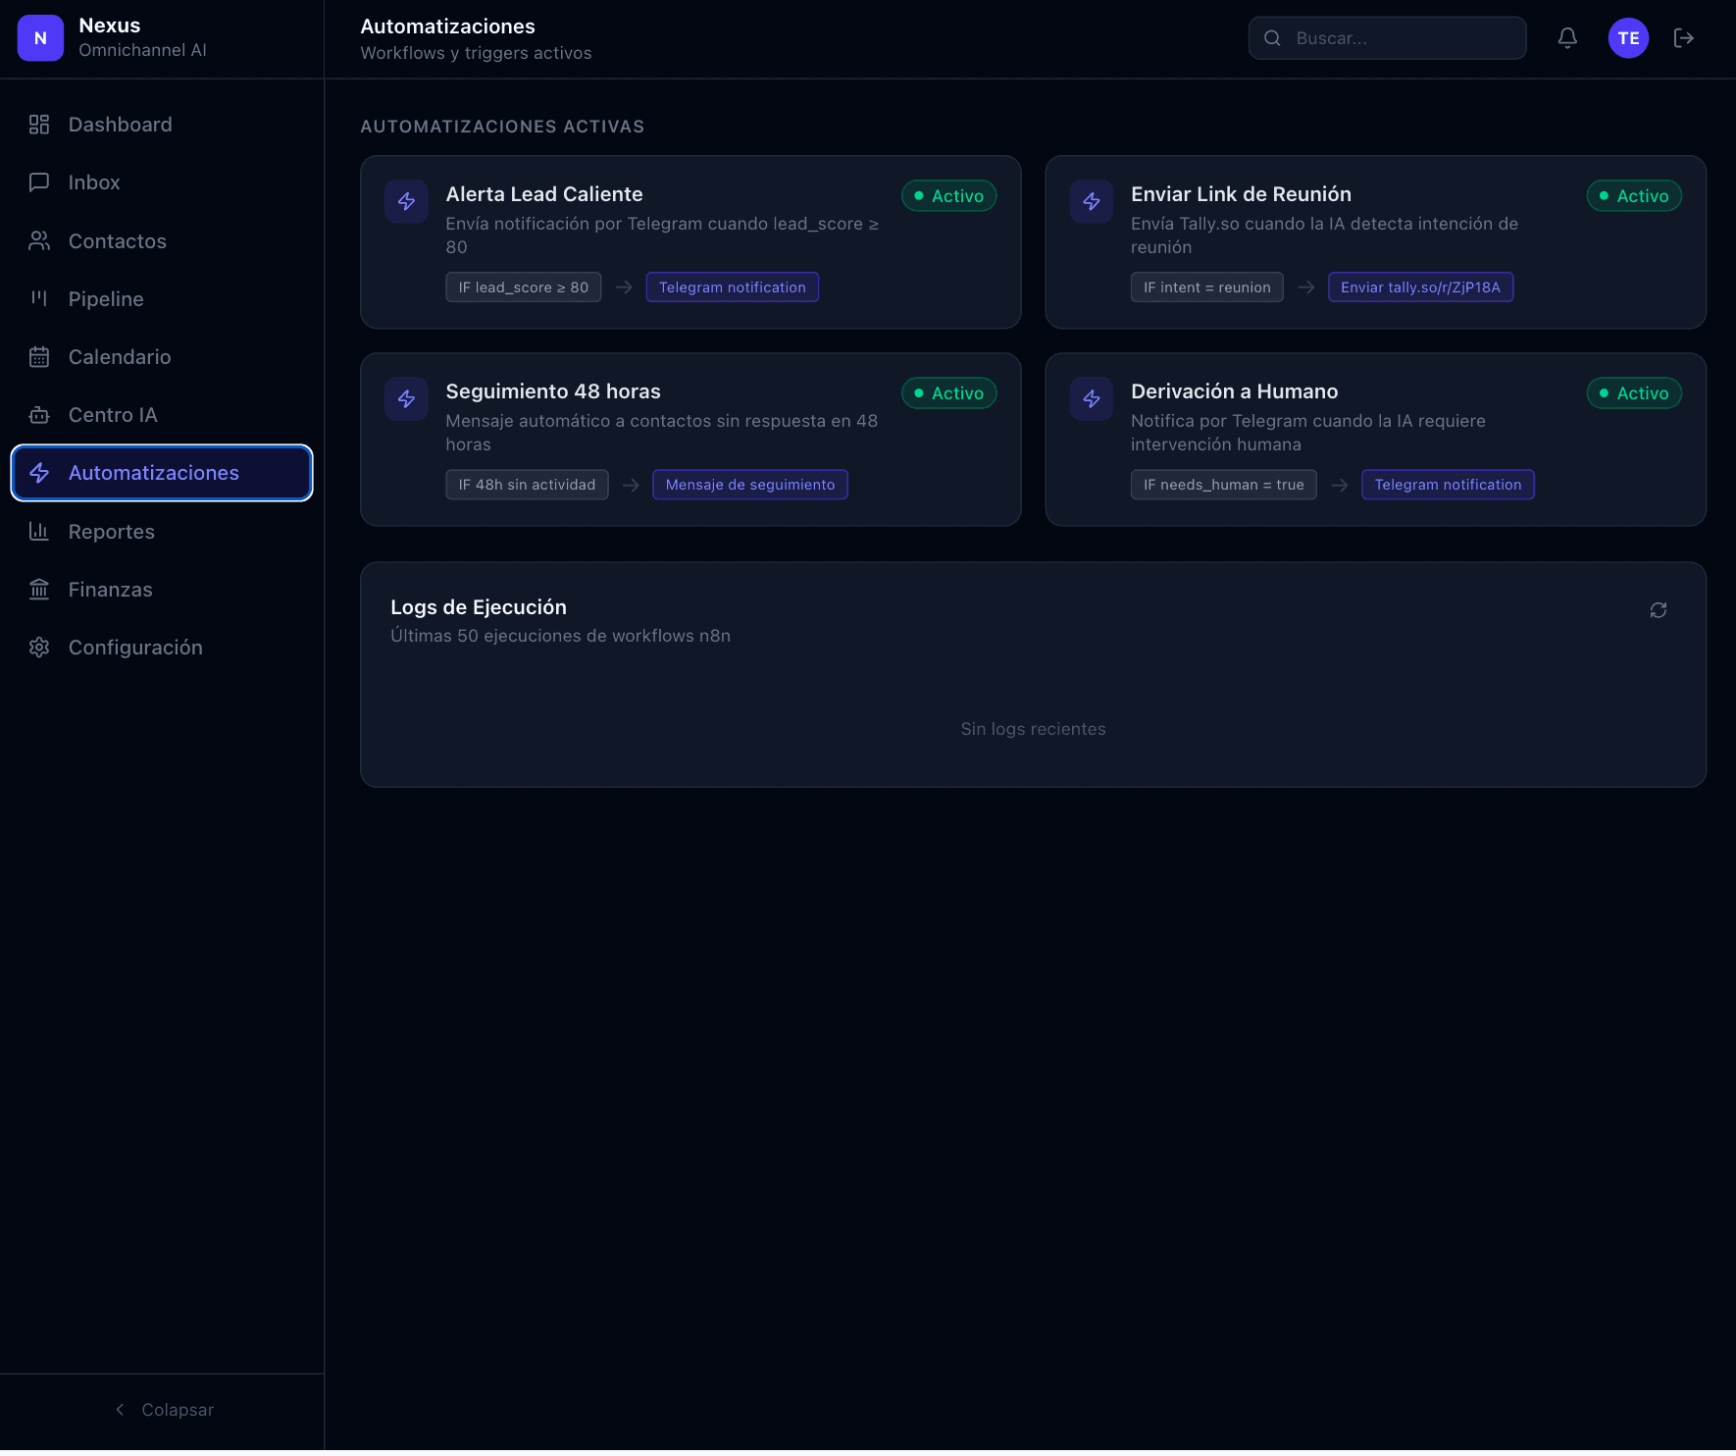1736x1456 pixels.
Task: Click the Enviar tally.so/r/ZjP18A action tag
Action: (1420, 287)
